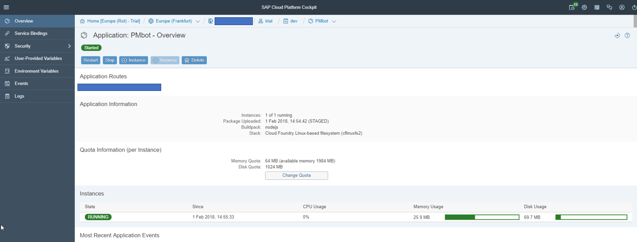Go to Service Bindings
The image size is (637, 242).
[x=37, y=33]
